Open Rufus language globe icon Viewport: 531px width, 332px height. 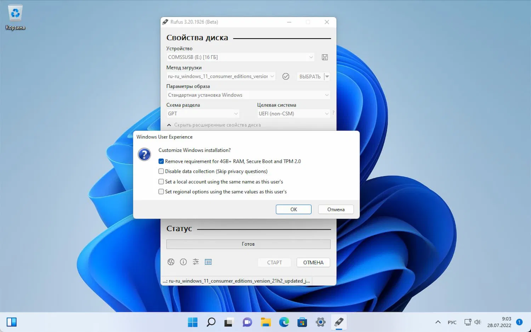(171, 262)
